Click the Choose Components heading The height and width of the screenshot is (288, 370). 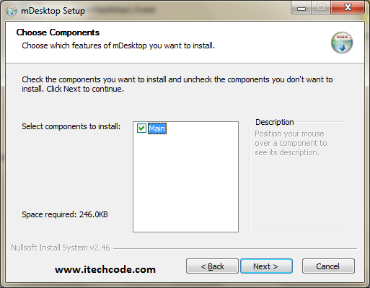(x=58, y=32)
